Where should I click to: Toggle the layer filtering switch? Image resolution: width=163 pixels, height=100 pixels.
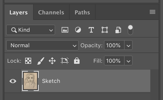coord(130,30)
